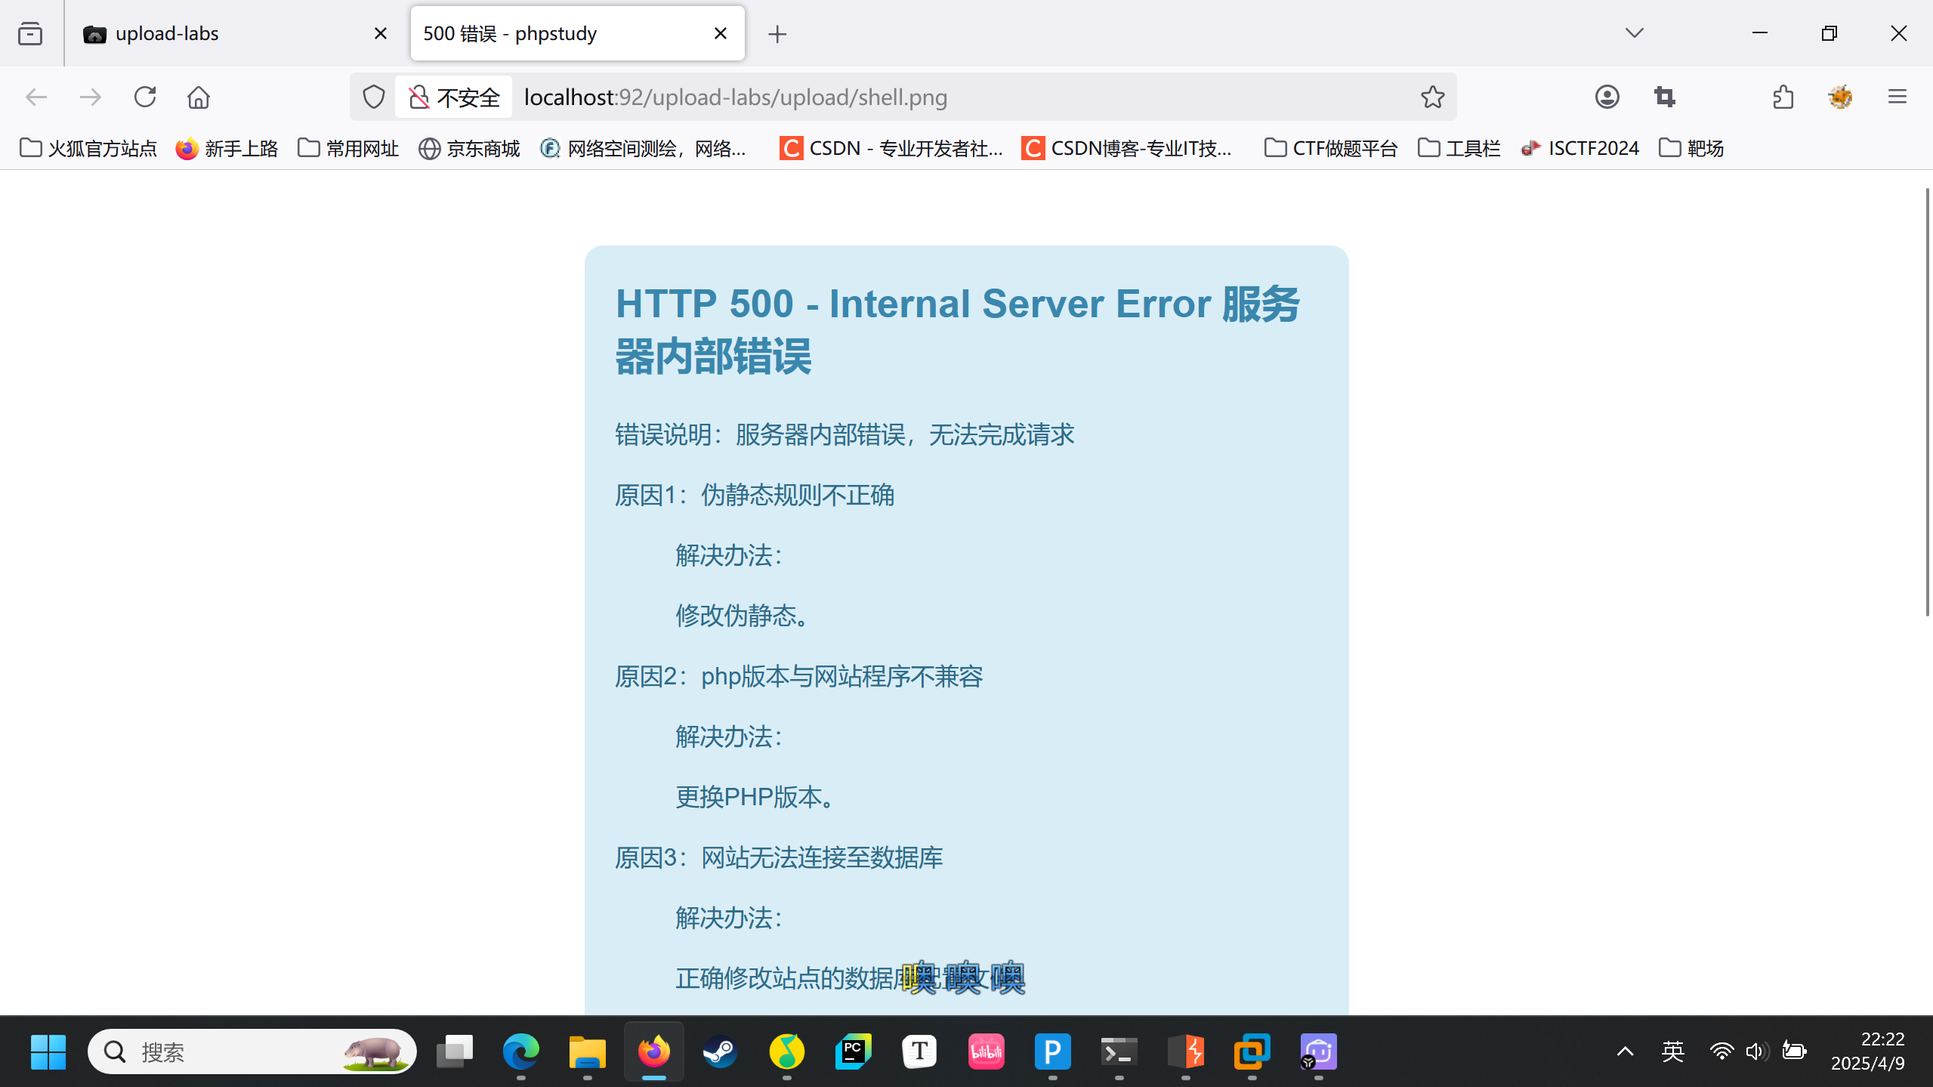Open the 京东商城 bookmark
The image size is (1933, 1087).
469,148
